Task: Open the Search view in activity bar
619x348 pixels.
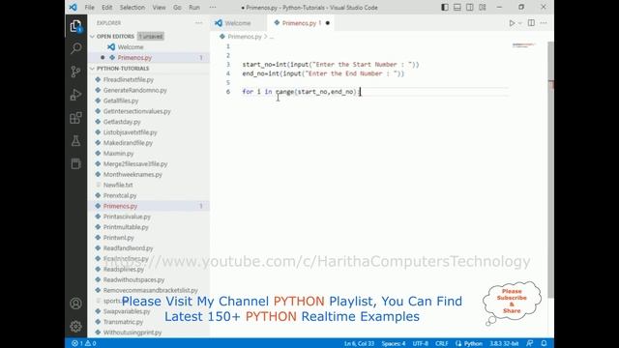Action: (75, 48)
